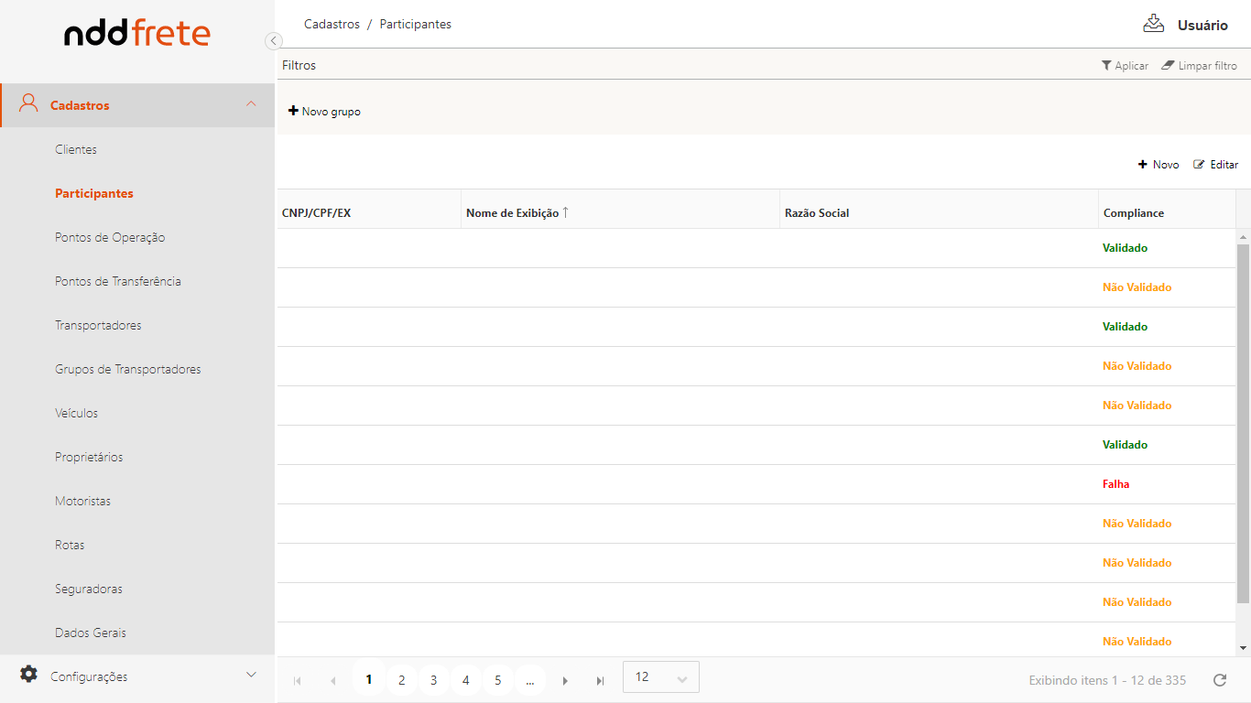Create a new participant with Novo
The width and height of the screenshot is (1251, 703).
(x=1159, y=165)
